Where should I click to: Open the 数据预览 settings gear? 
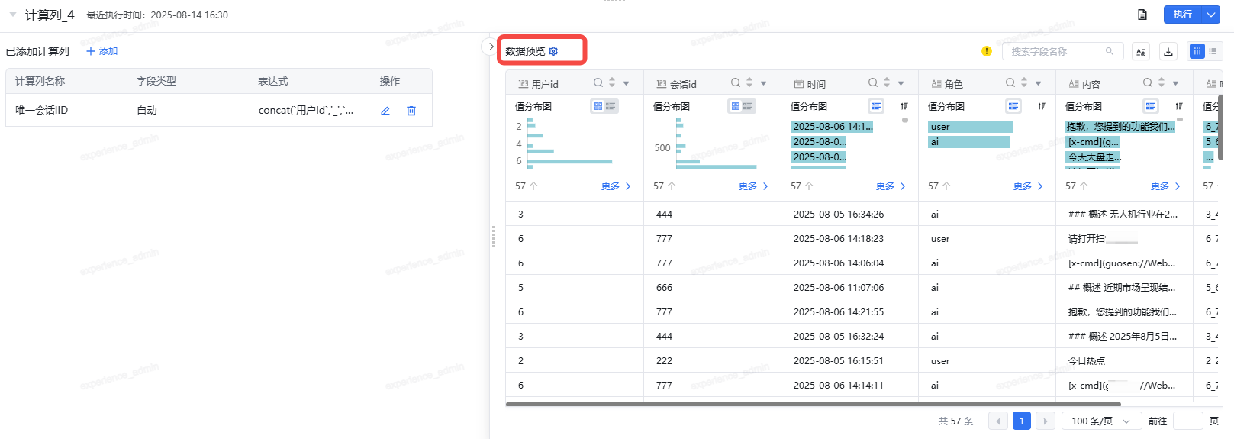553,51
